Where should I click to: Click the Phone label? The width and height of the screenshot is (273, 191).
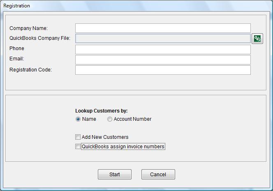[17, 48]
